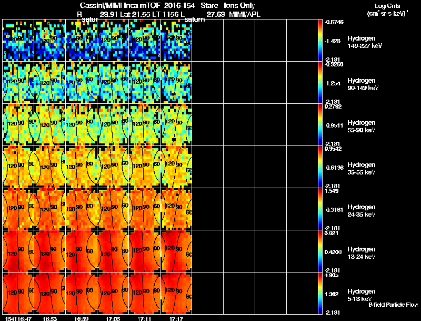Click the 55-90 keV color bar
This screenshot has height=321, width=421.
pyautogui.click(x=320, y=125)
